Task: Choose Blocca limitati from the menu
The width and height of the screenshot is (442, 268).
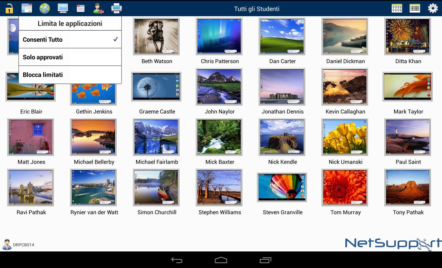Action: (x=70, y=75)
